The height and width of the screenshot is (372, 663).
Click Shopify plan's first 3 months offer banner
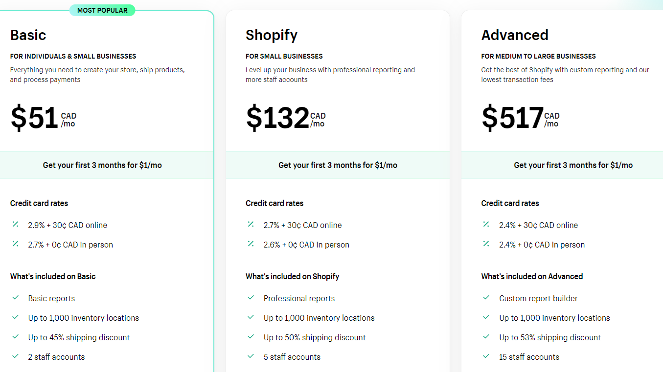click(x=338, y=165)
